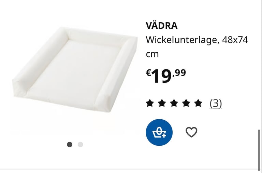The image size is (262, 173).
Task: Click the 48x74 dimension text
Action: (x=235, y=40)
